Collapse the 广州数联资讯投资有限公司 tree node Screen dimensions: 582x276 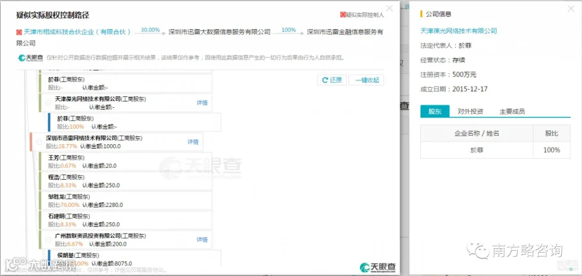[x=48, y=240]
